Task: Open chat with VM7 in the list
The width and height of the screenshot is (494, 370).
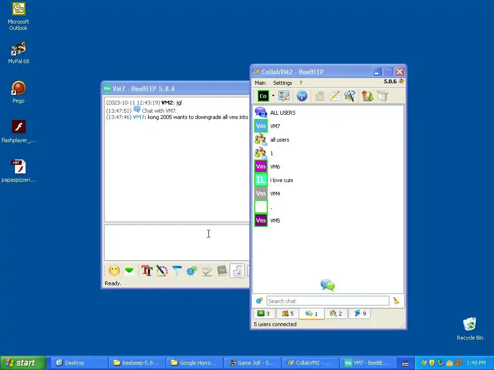Action: coord(328,126)
